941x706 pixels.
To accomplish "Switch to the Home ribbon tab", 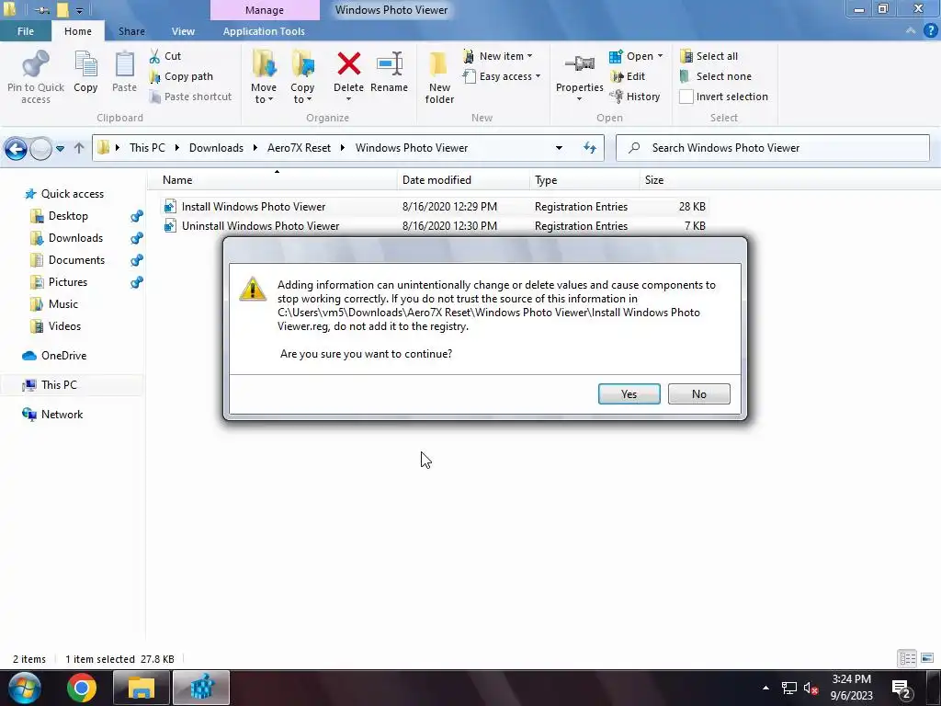I will coord(78,31).
